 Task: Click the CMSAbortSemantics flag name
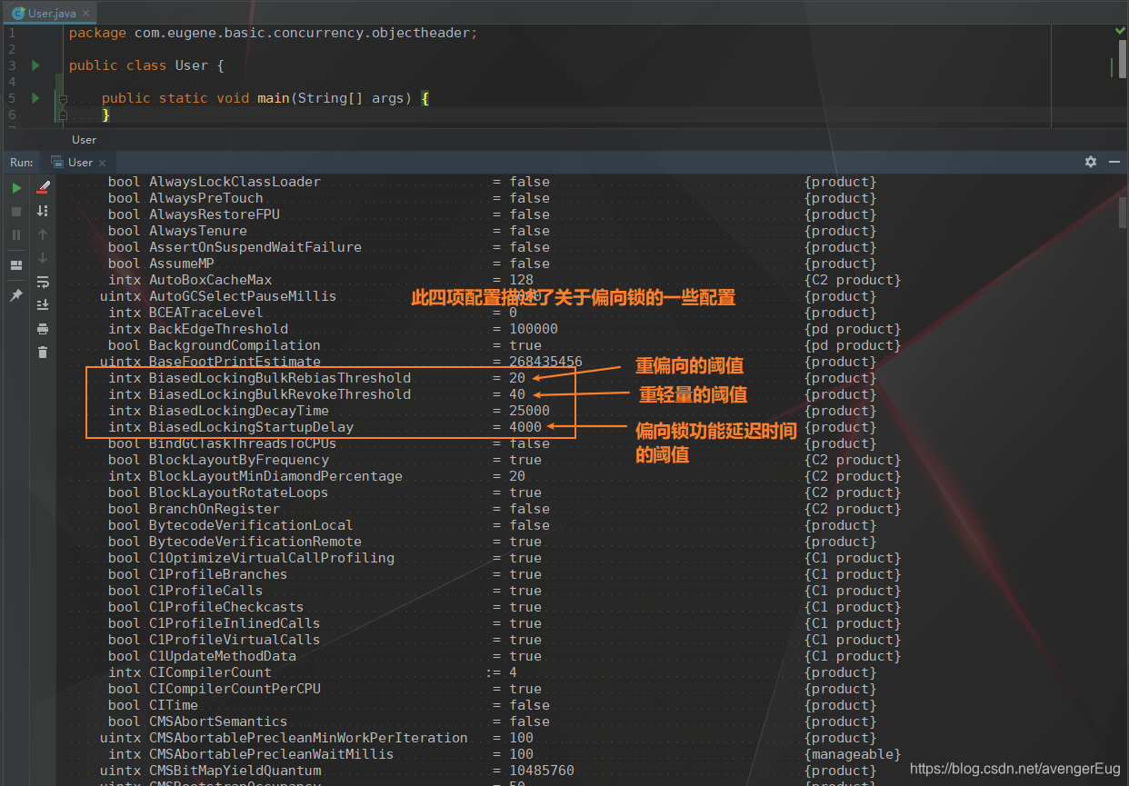pos(218,721)
